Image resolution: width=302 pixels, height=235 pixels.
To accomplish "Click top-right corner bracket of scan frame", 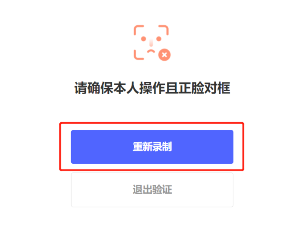I will coord(164,30).
